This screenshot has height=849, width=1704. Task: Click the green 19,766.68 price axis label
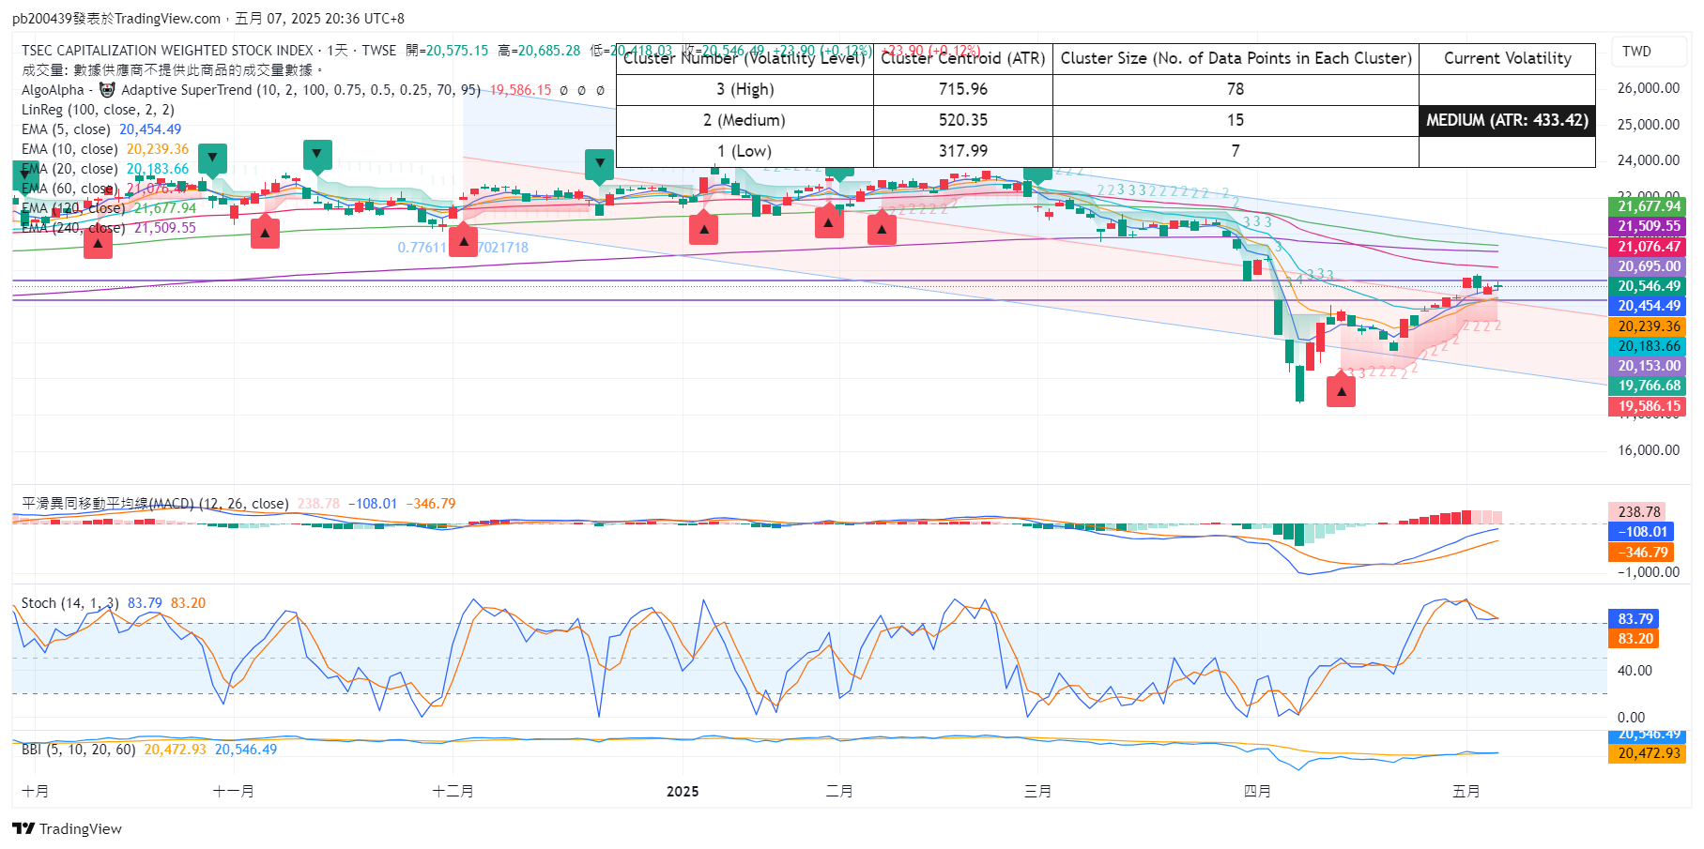[x=1649, y=386]
